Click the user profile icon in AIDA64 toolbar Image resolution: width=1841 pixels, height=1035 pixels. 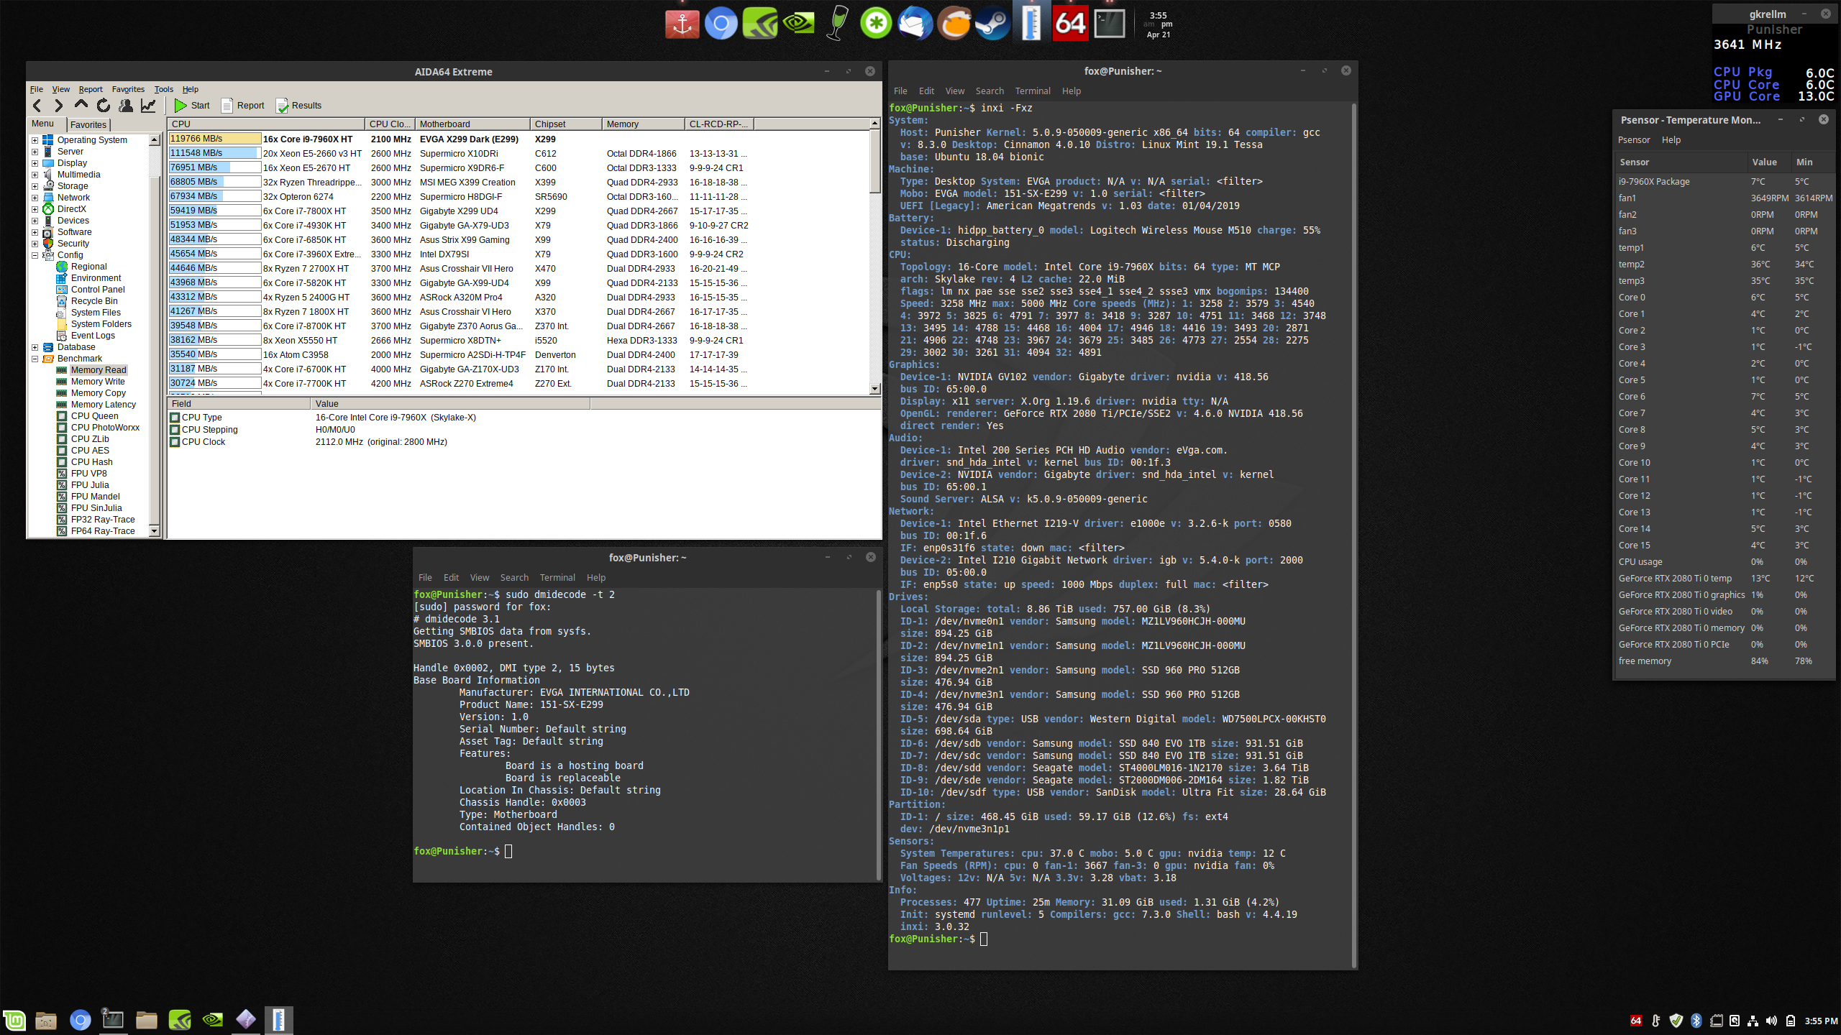pyautogui.click(x=126, y=106)
